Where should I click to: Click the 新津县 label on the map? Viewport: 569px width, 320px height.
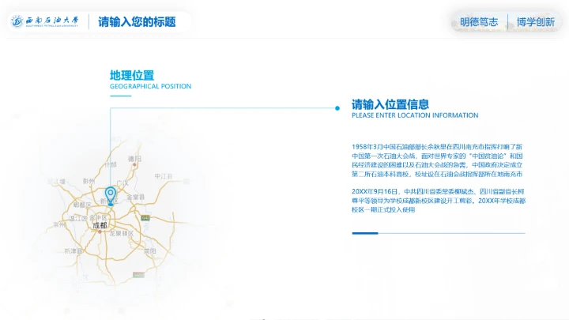click(73, 251)
